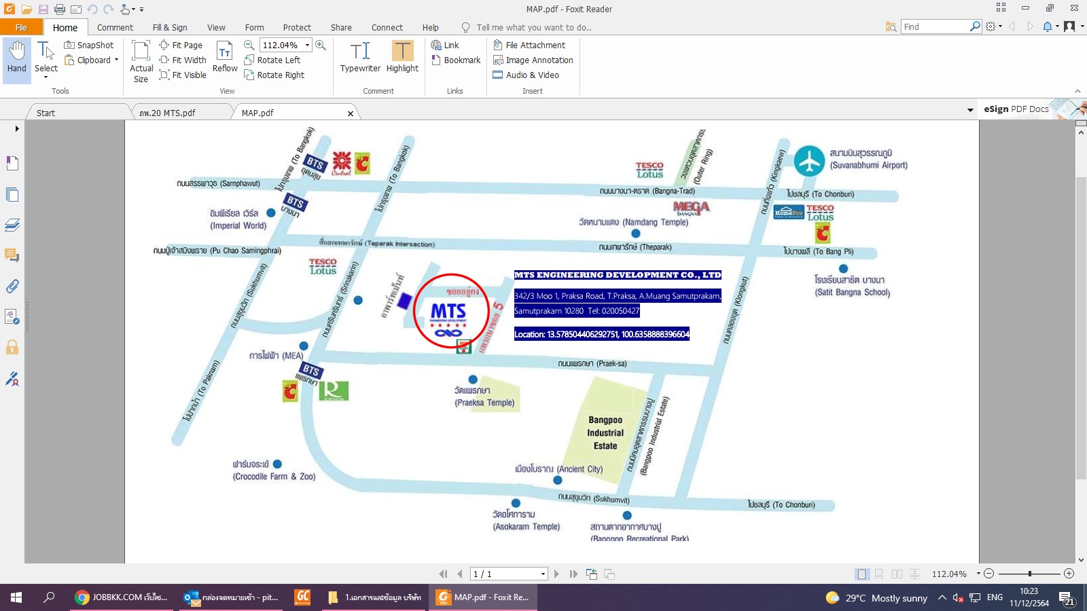Screen dimensions: 1087x611
Task: Click the zoom out magnifier icon
Action: click(249, 45)
